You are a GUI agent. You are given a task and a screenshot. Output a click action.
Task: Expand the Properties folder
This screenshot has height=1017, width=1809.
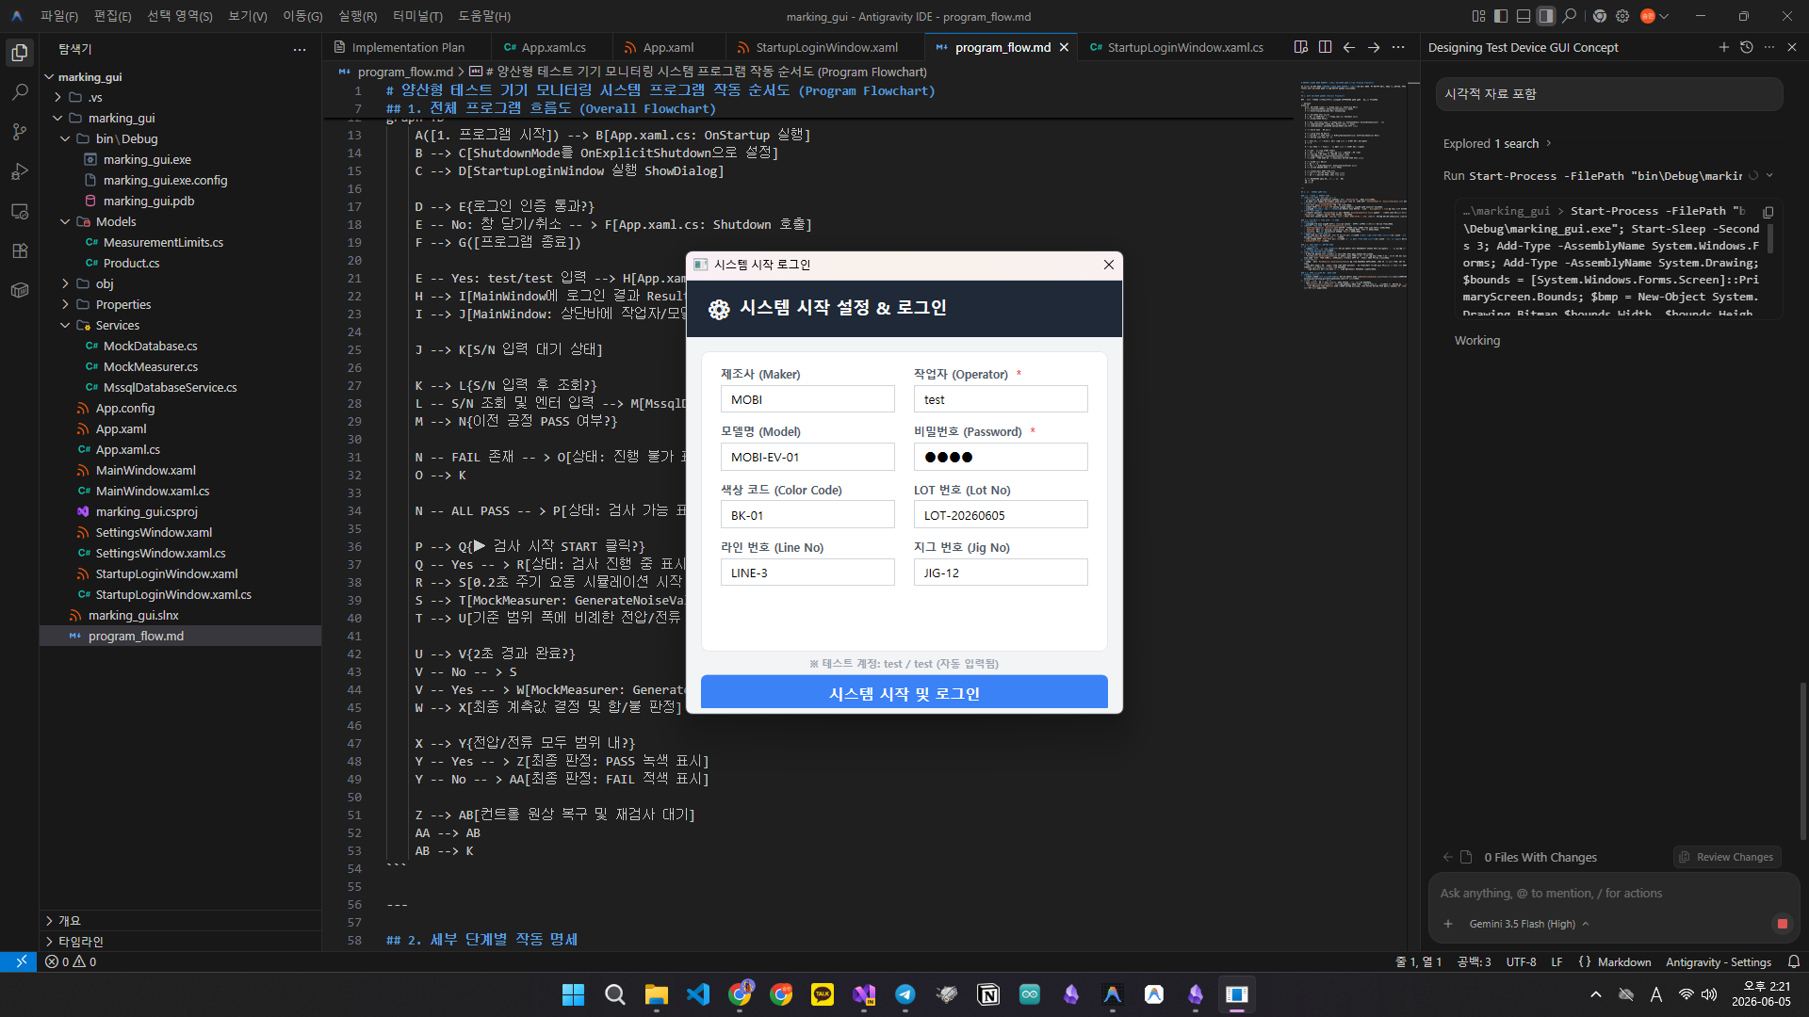tap(65, 305)
